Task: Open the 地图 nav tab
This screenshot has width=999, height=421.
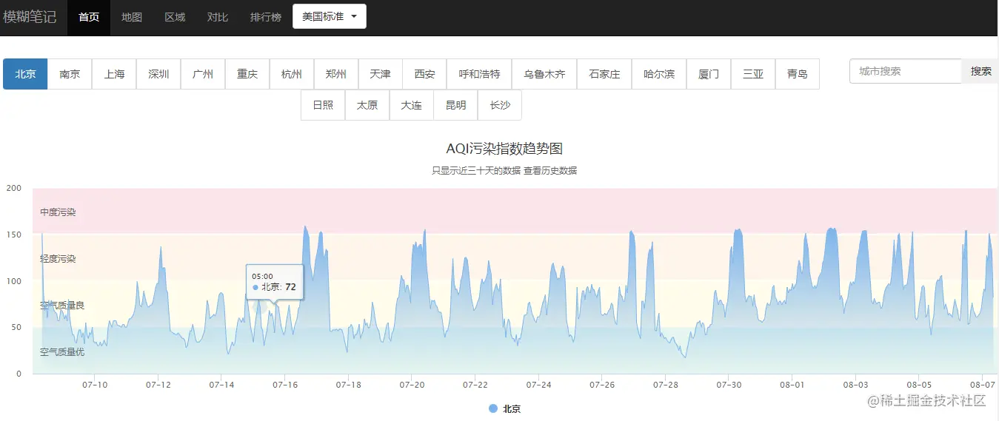Action: click(132, 17)
